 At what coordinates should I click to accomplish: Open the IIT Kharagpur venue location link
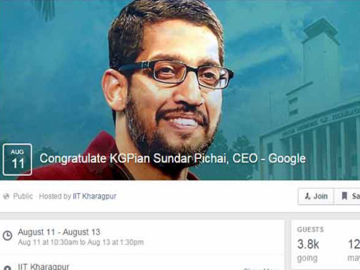coord(44,267)
